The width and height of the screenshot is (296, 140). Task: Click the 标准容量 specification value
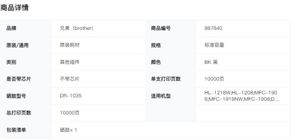(214, 45)
